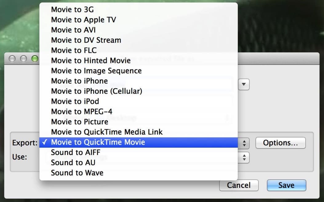Choose Movie to MPEG-4
This screenshot has height=202, width=324.
coord(82,111)
